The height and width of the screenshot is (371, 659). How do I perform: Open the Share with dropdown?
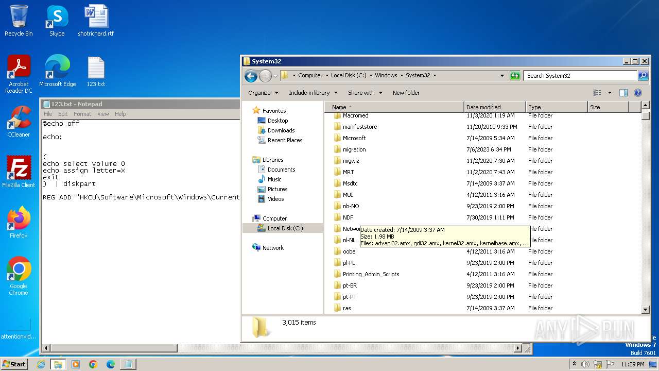click(x=366, y=93)
